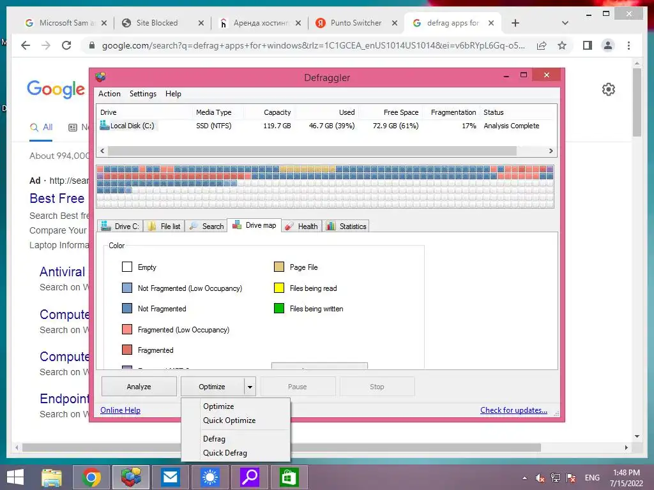Click the Not Fragmented color swatch
The image size is (654, 490).
tap(127, 308)
